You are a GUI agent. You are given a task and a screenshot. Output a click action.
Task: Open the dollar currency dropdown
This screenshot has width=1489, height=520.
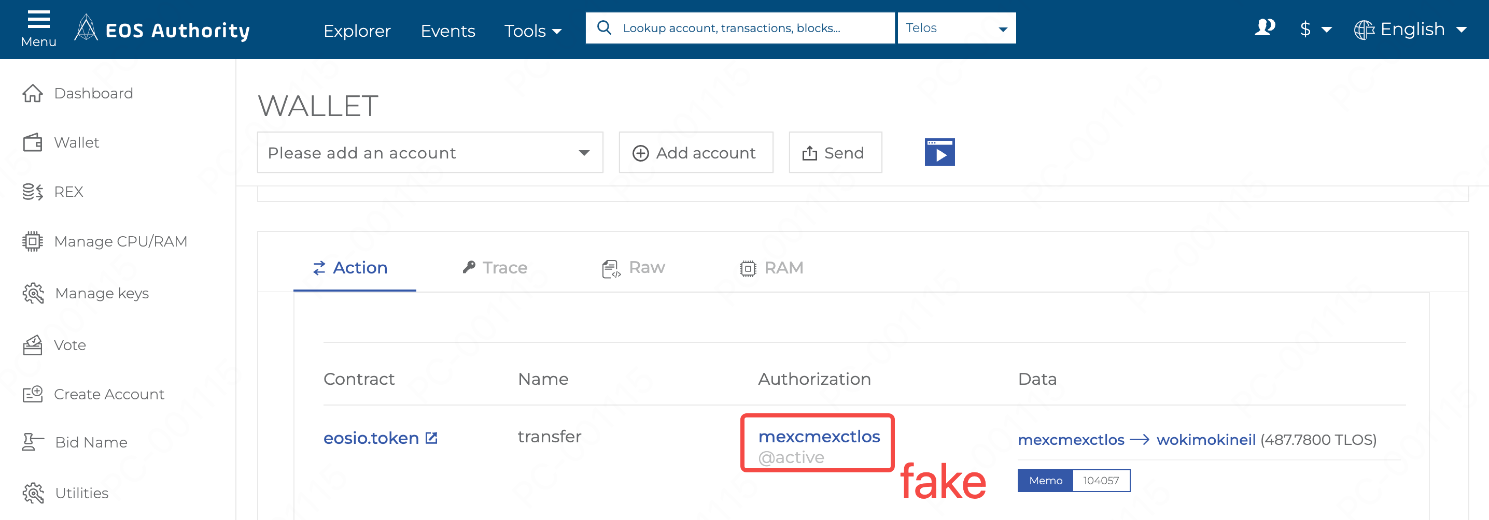coord(1315,29)
